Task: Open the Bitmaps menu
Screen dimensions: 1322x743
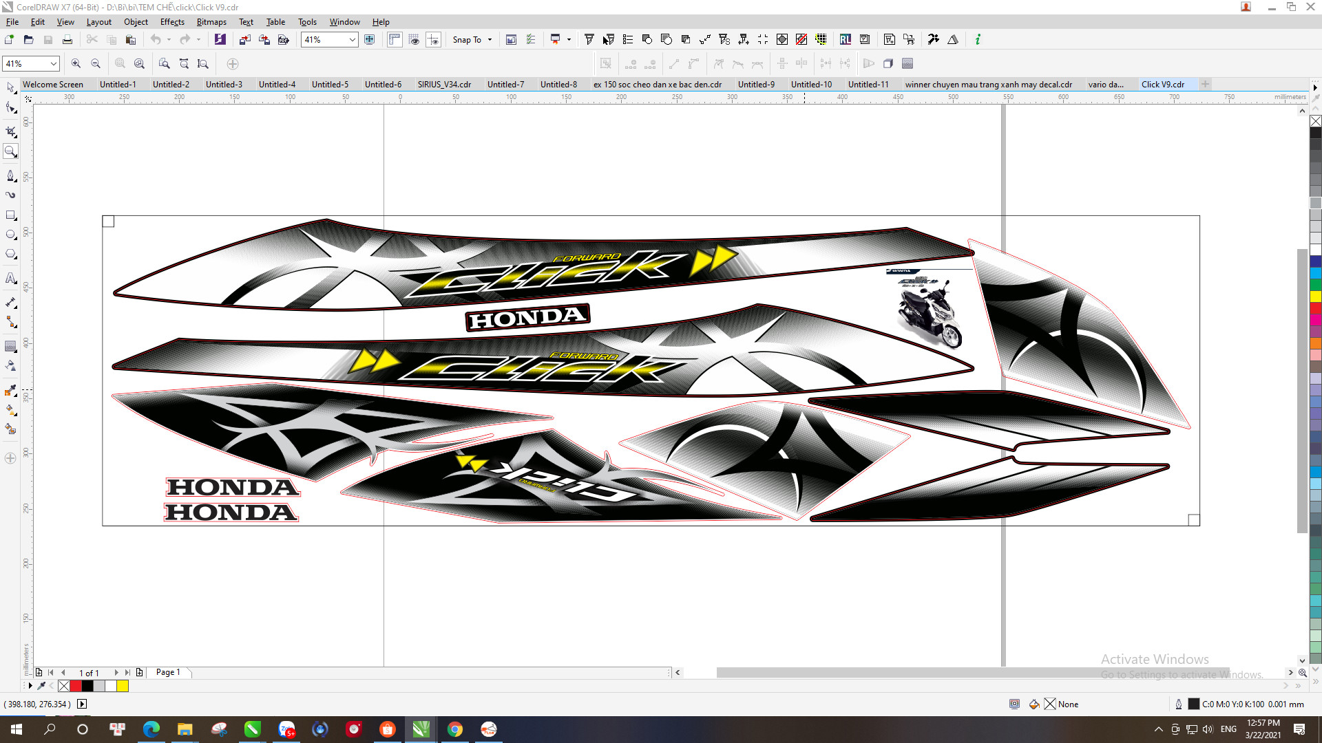Action: [x=211, y=22]
